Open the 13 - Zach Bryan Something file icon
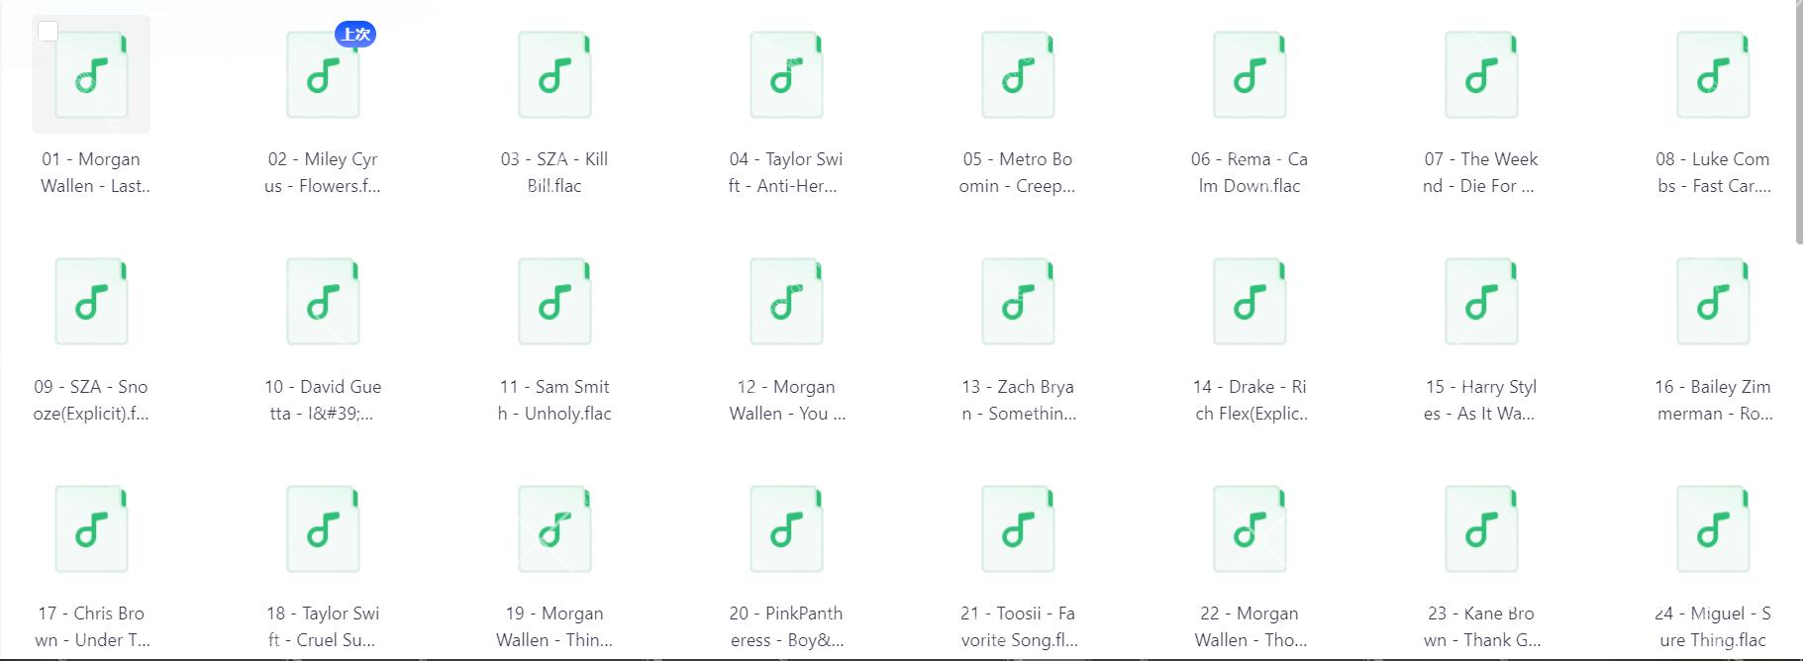The width and height of the screenshot is (1803, 661). pyautogui.click(x=1018, y=302)
